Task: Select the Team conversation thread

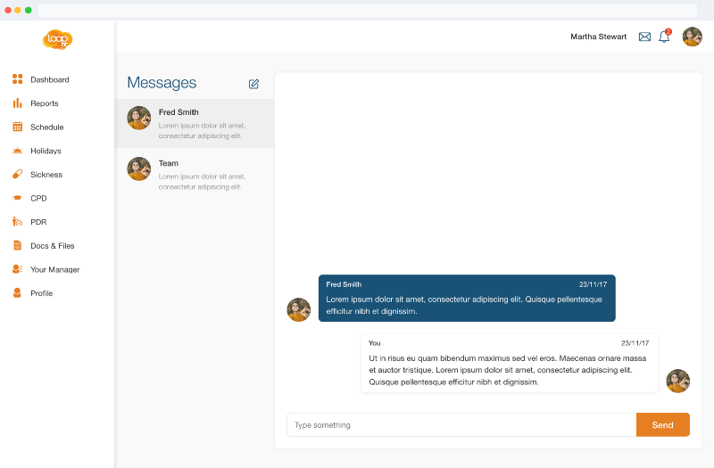Action: 195,174
